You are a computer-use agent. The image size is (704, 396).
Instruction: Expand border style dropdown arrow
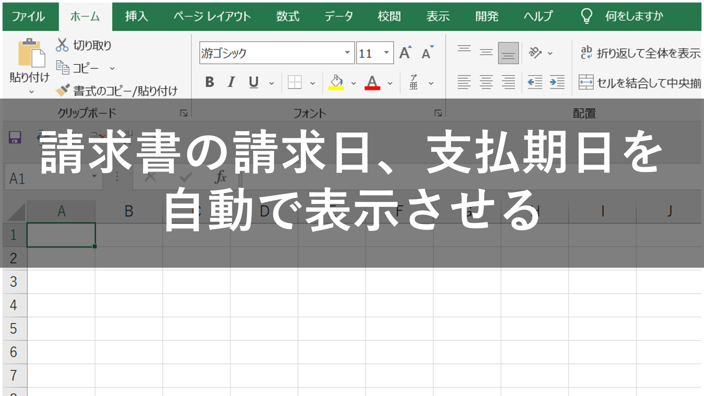tap(313, 83)
